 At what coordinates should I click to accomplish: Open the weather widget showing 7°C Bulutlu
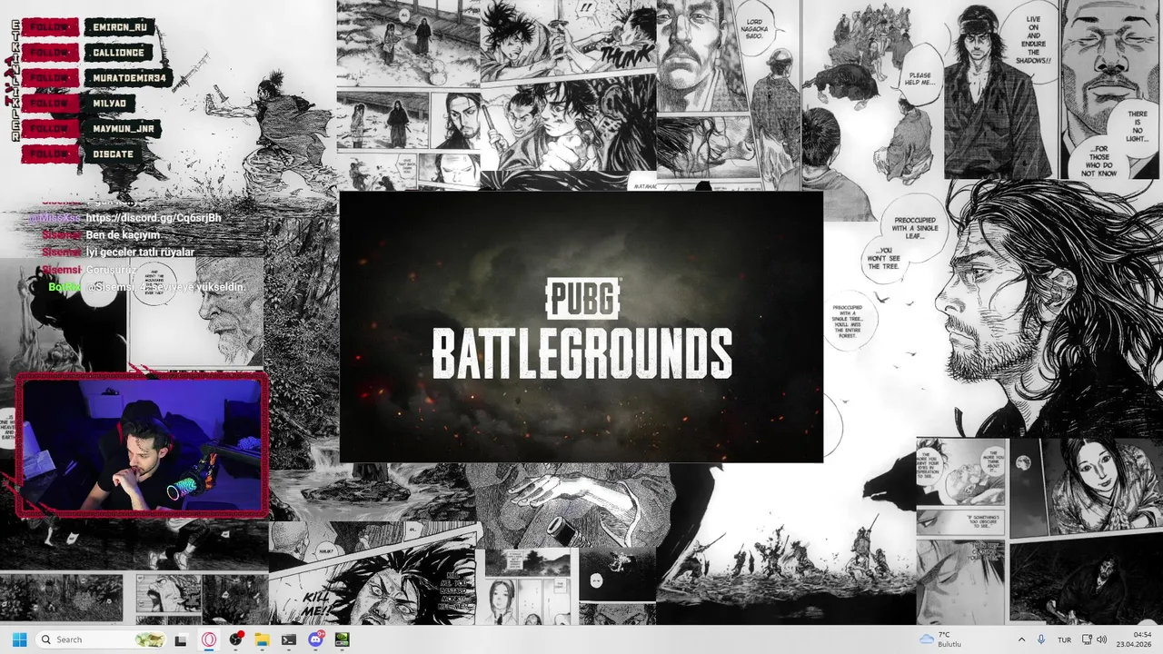pyautogui.click(x=941, y=639)
